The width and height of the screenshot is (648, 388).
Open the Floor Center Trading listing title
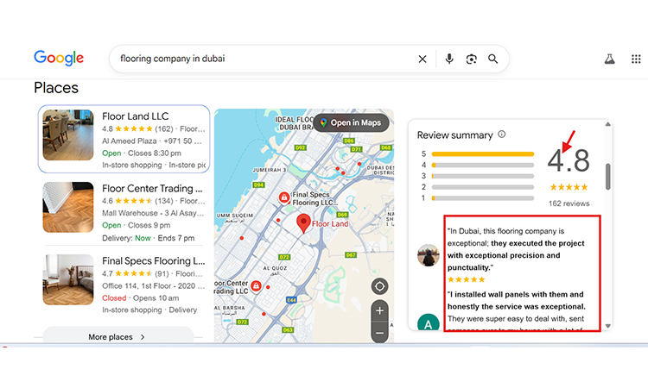[152, 189]
